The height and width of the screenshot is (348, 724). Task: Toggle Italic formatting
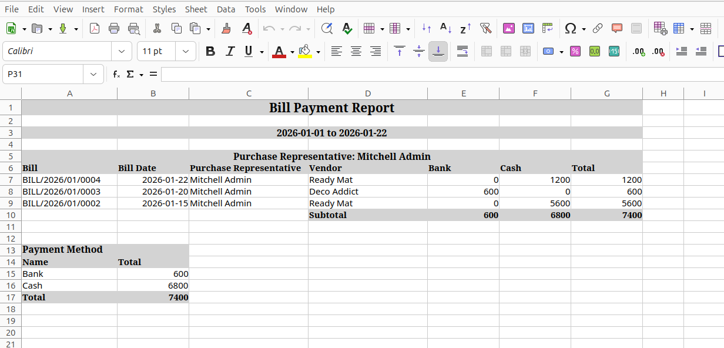coord(230,51)
